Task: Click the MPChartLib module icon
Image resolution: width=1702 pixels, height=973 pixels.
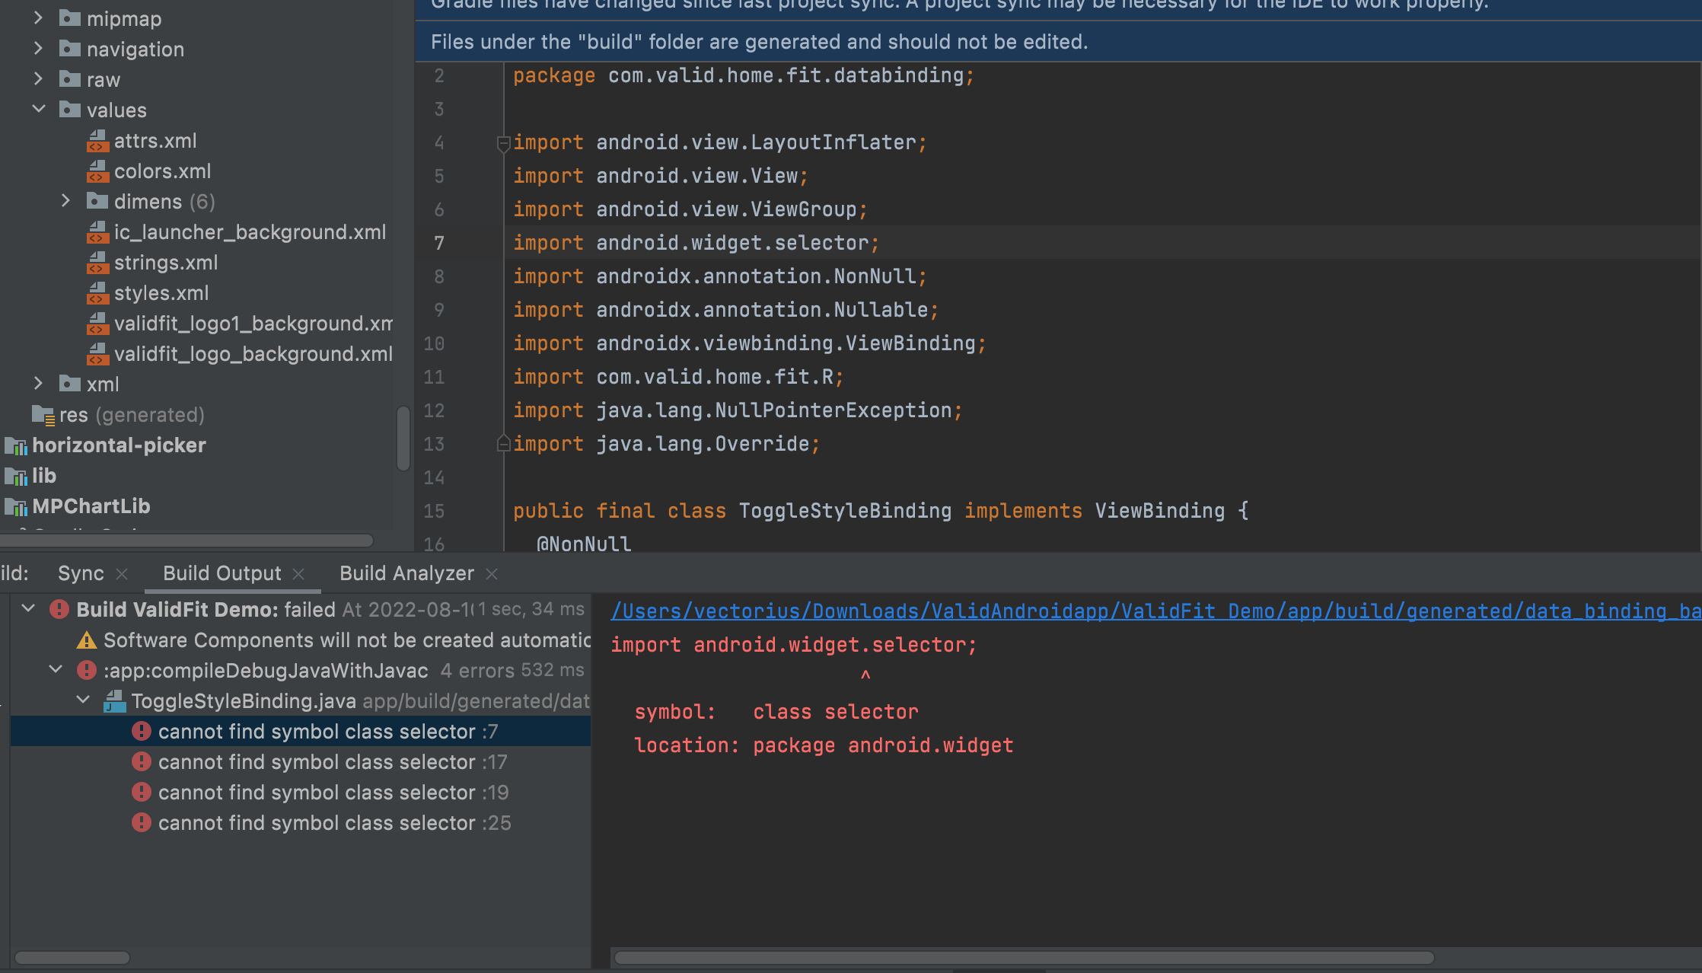Action: [x=16, y=507]
